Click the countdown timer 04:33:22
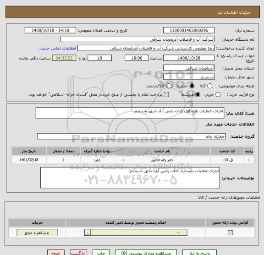The height and width of the screenshot is (255, 264). pos(64,58)
